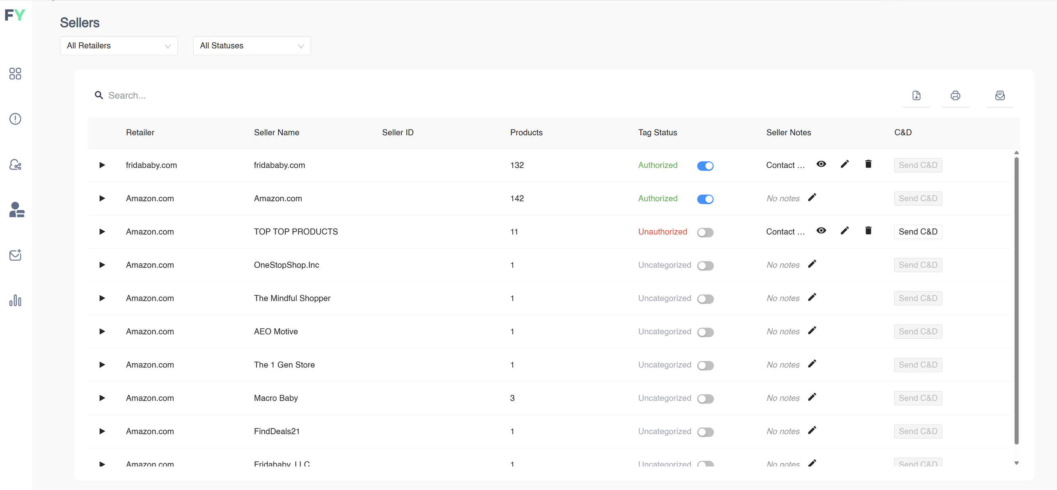Edit the note for TOP TOP PRODUCTS
Image resolution: width=1057 pixels, height=490 pixels.
[x=844, y=231]
